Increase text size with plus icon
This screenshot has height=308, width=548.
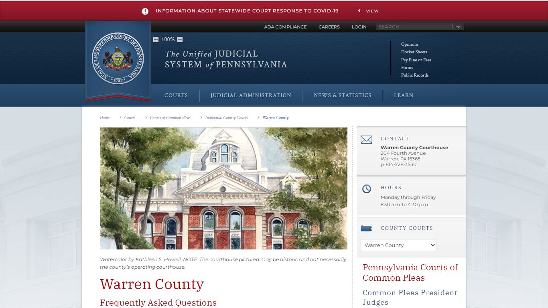pyautogui.click(x=156, y=39)
